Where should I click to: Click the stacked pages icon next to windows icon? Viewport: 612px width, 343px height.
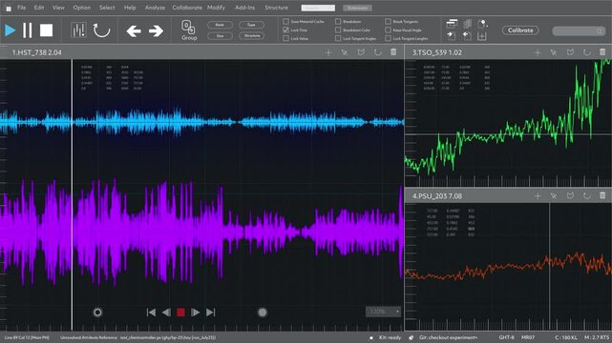(467, 24)
